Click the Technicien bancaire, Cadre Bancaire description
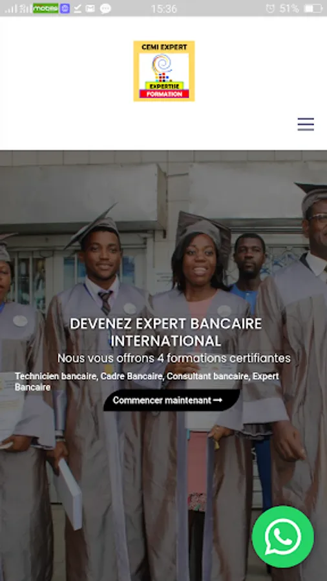 click(x=147, y=382)
